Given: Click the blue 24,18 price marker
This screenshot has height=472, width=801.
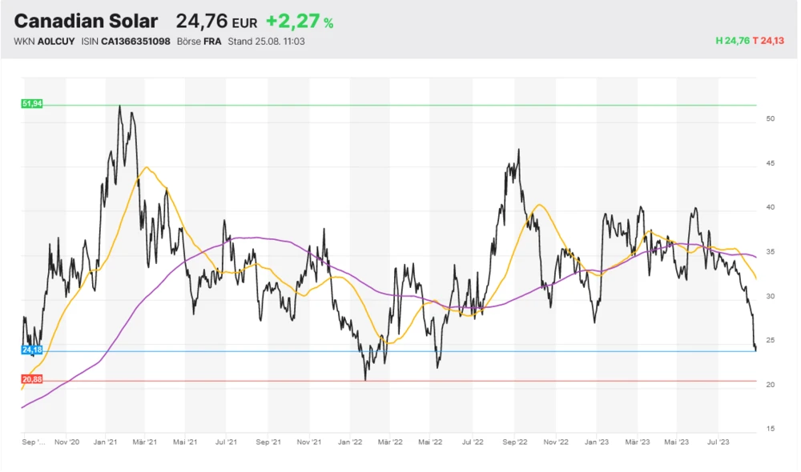Looking at the screenshot, I should pos(32,350).
